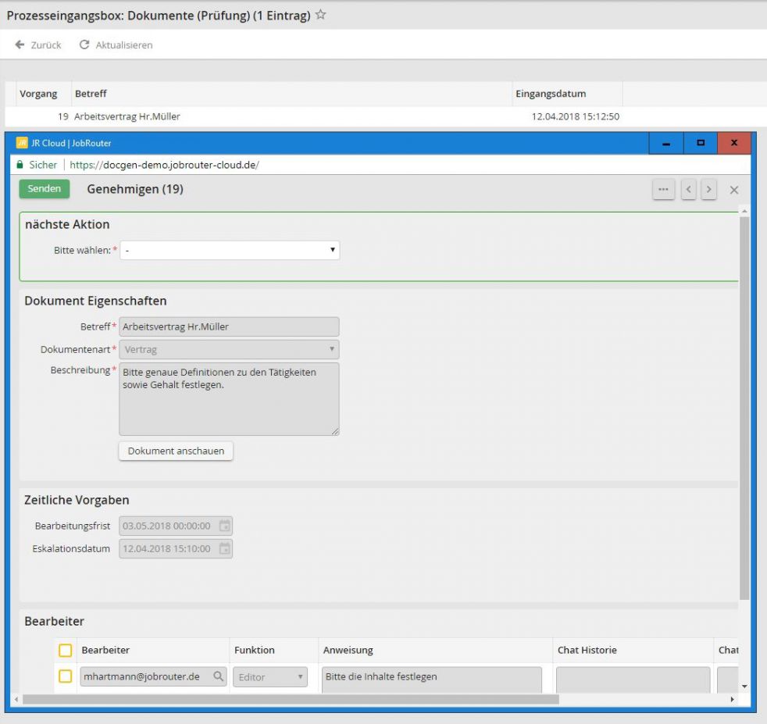
Task: Go to next step with right chevron
Action: click(x=708, y=190)
